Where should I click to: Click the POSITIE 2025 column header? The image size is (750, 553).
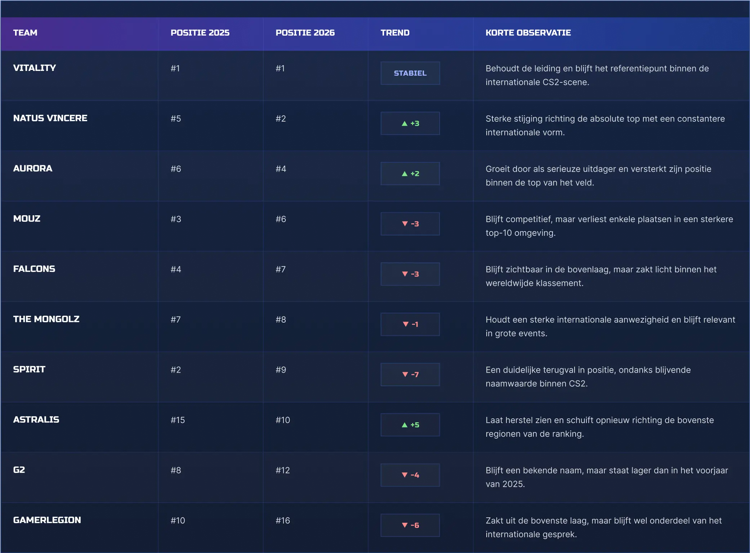point(200,33)
